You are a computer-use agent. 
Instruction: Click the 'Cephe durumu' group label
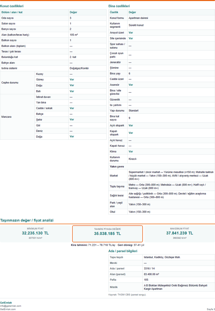pyautogui.click(x=10, y=83)
